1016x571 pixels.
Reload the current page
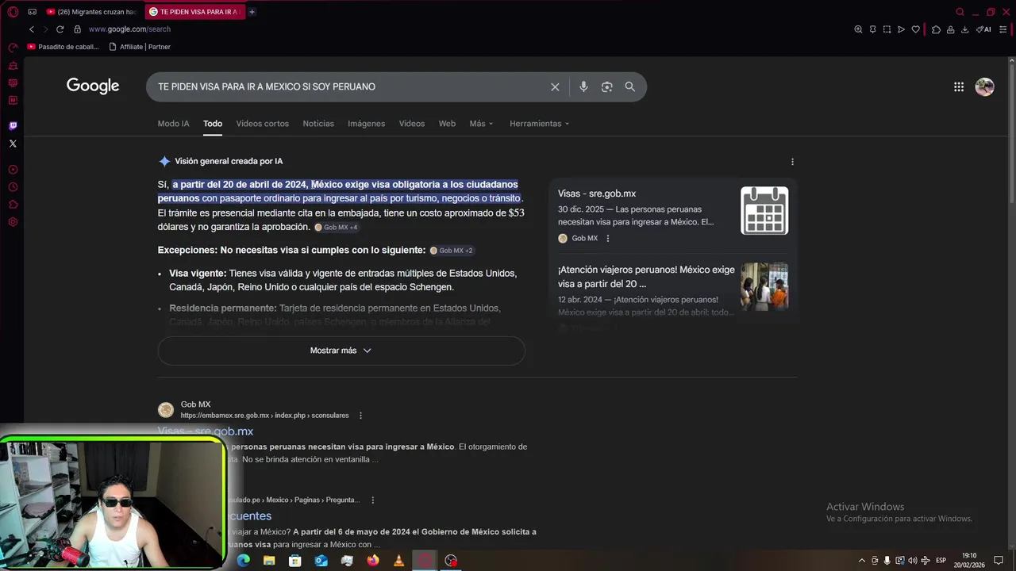click(x=60, y=29)
